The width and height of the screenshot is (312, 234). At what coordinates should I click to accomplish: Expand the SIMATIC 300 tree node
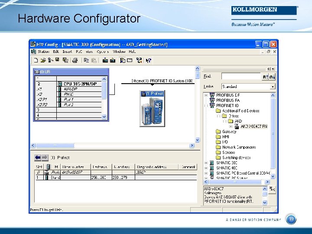pos(206,163)
